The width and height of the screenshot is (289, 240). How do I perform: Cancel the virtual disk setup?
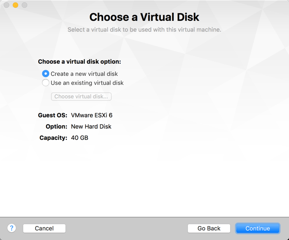44,228
